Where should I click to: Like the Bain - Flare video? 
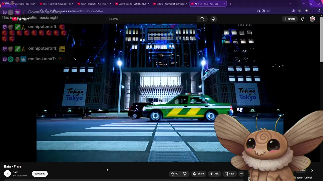(x=174, y=174)
